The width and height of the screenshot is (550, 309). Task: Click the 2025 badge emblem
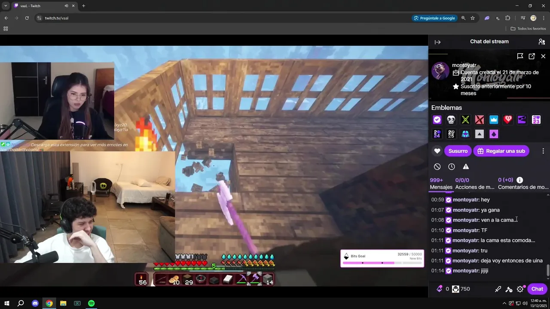(x=451, y=134)
